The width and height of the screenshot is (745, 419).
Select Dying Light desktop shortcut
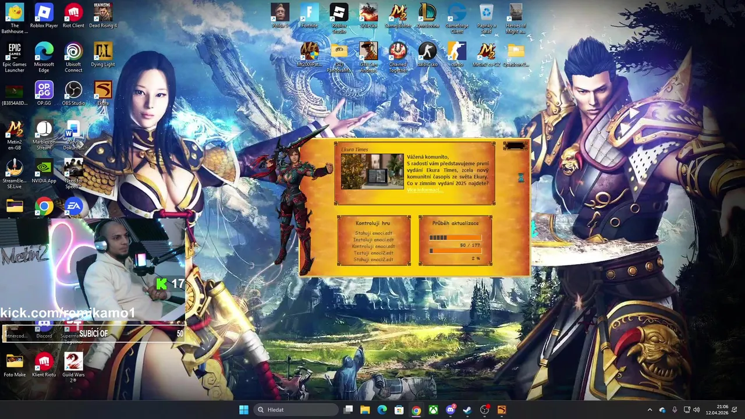pyautogui.click(x=103, y=55)
